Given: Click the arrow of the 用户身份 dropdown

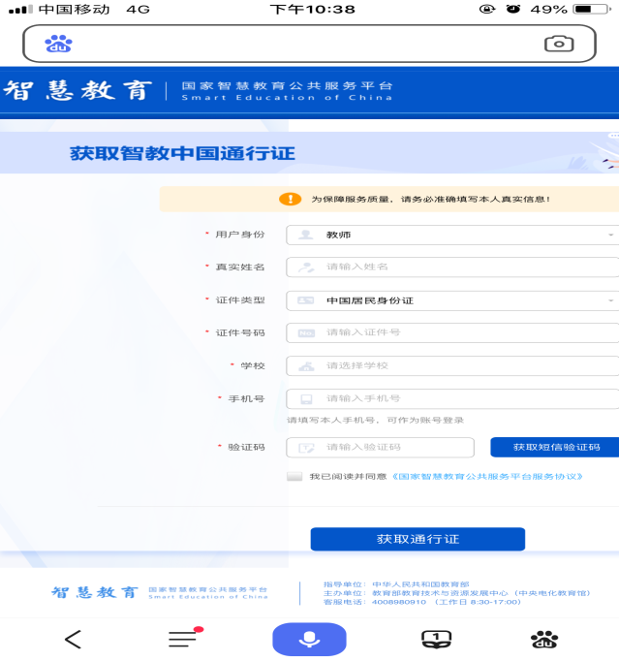Looking at the screenshot, I should 610,235.
